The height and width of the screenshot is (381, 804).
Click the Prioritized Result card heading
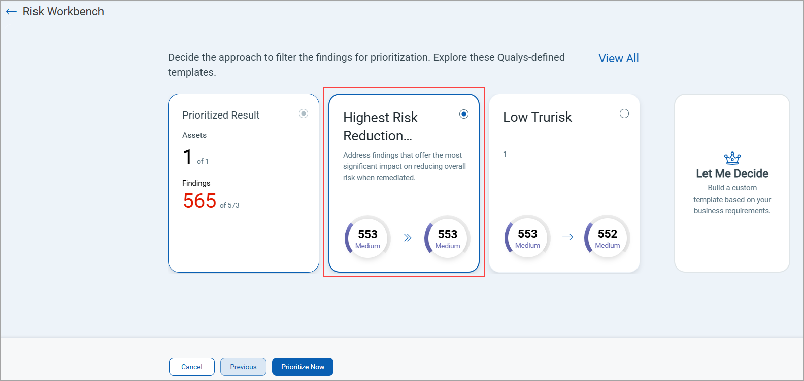[x=221, y=115]
